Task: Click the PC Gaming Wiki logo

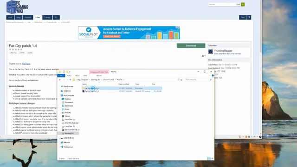Action: pos(17,7)
